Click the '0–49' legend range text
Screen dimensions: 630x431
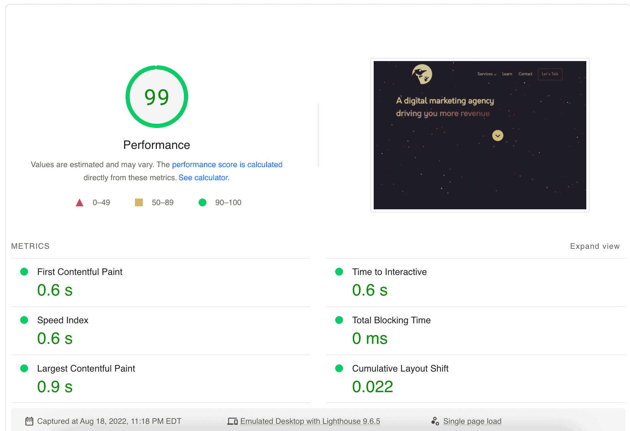click(101, 202)
